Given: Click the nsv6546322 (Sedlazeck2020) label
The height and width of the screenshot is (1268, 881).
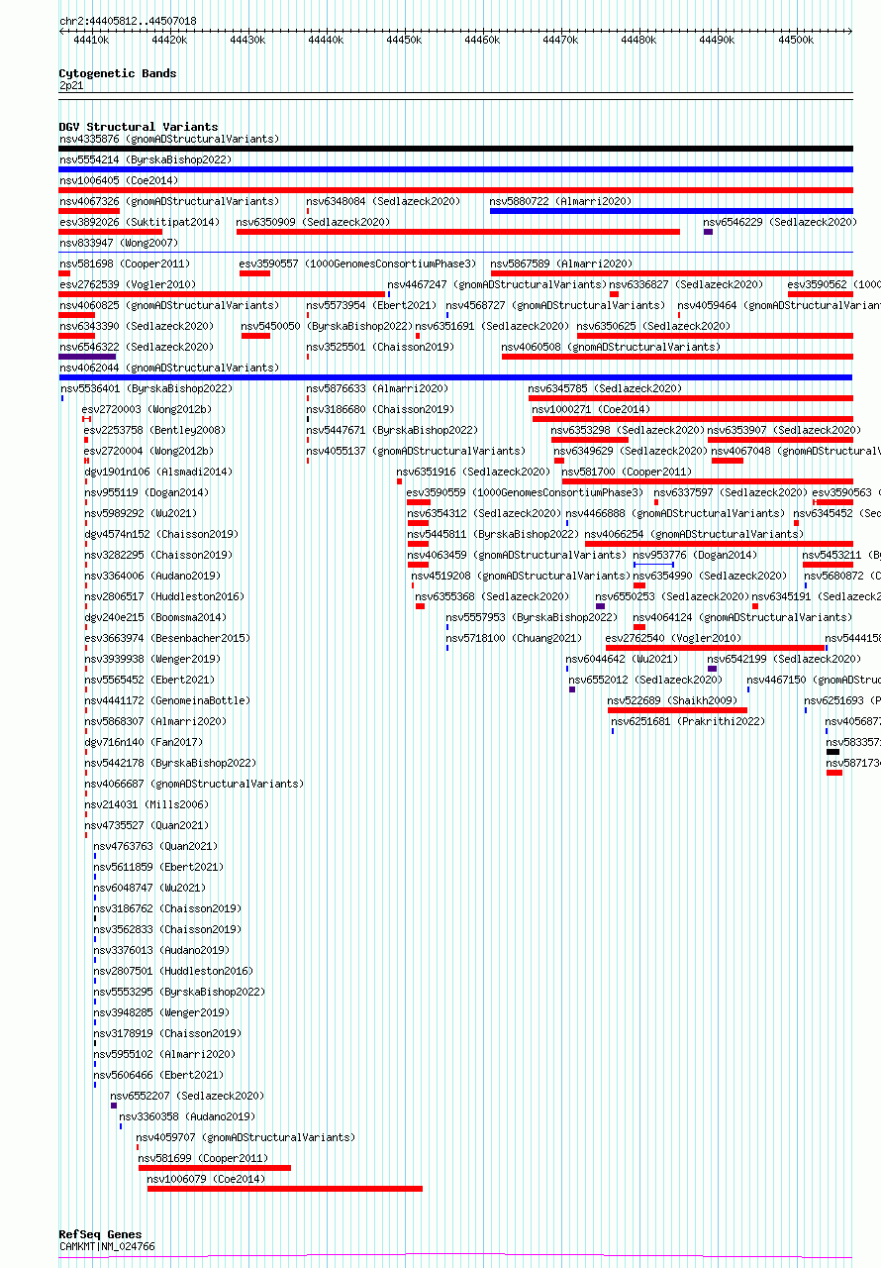Looking at the screenshot, I should (x=136, y=347).
